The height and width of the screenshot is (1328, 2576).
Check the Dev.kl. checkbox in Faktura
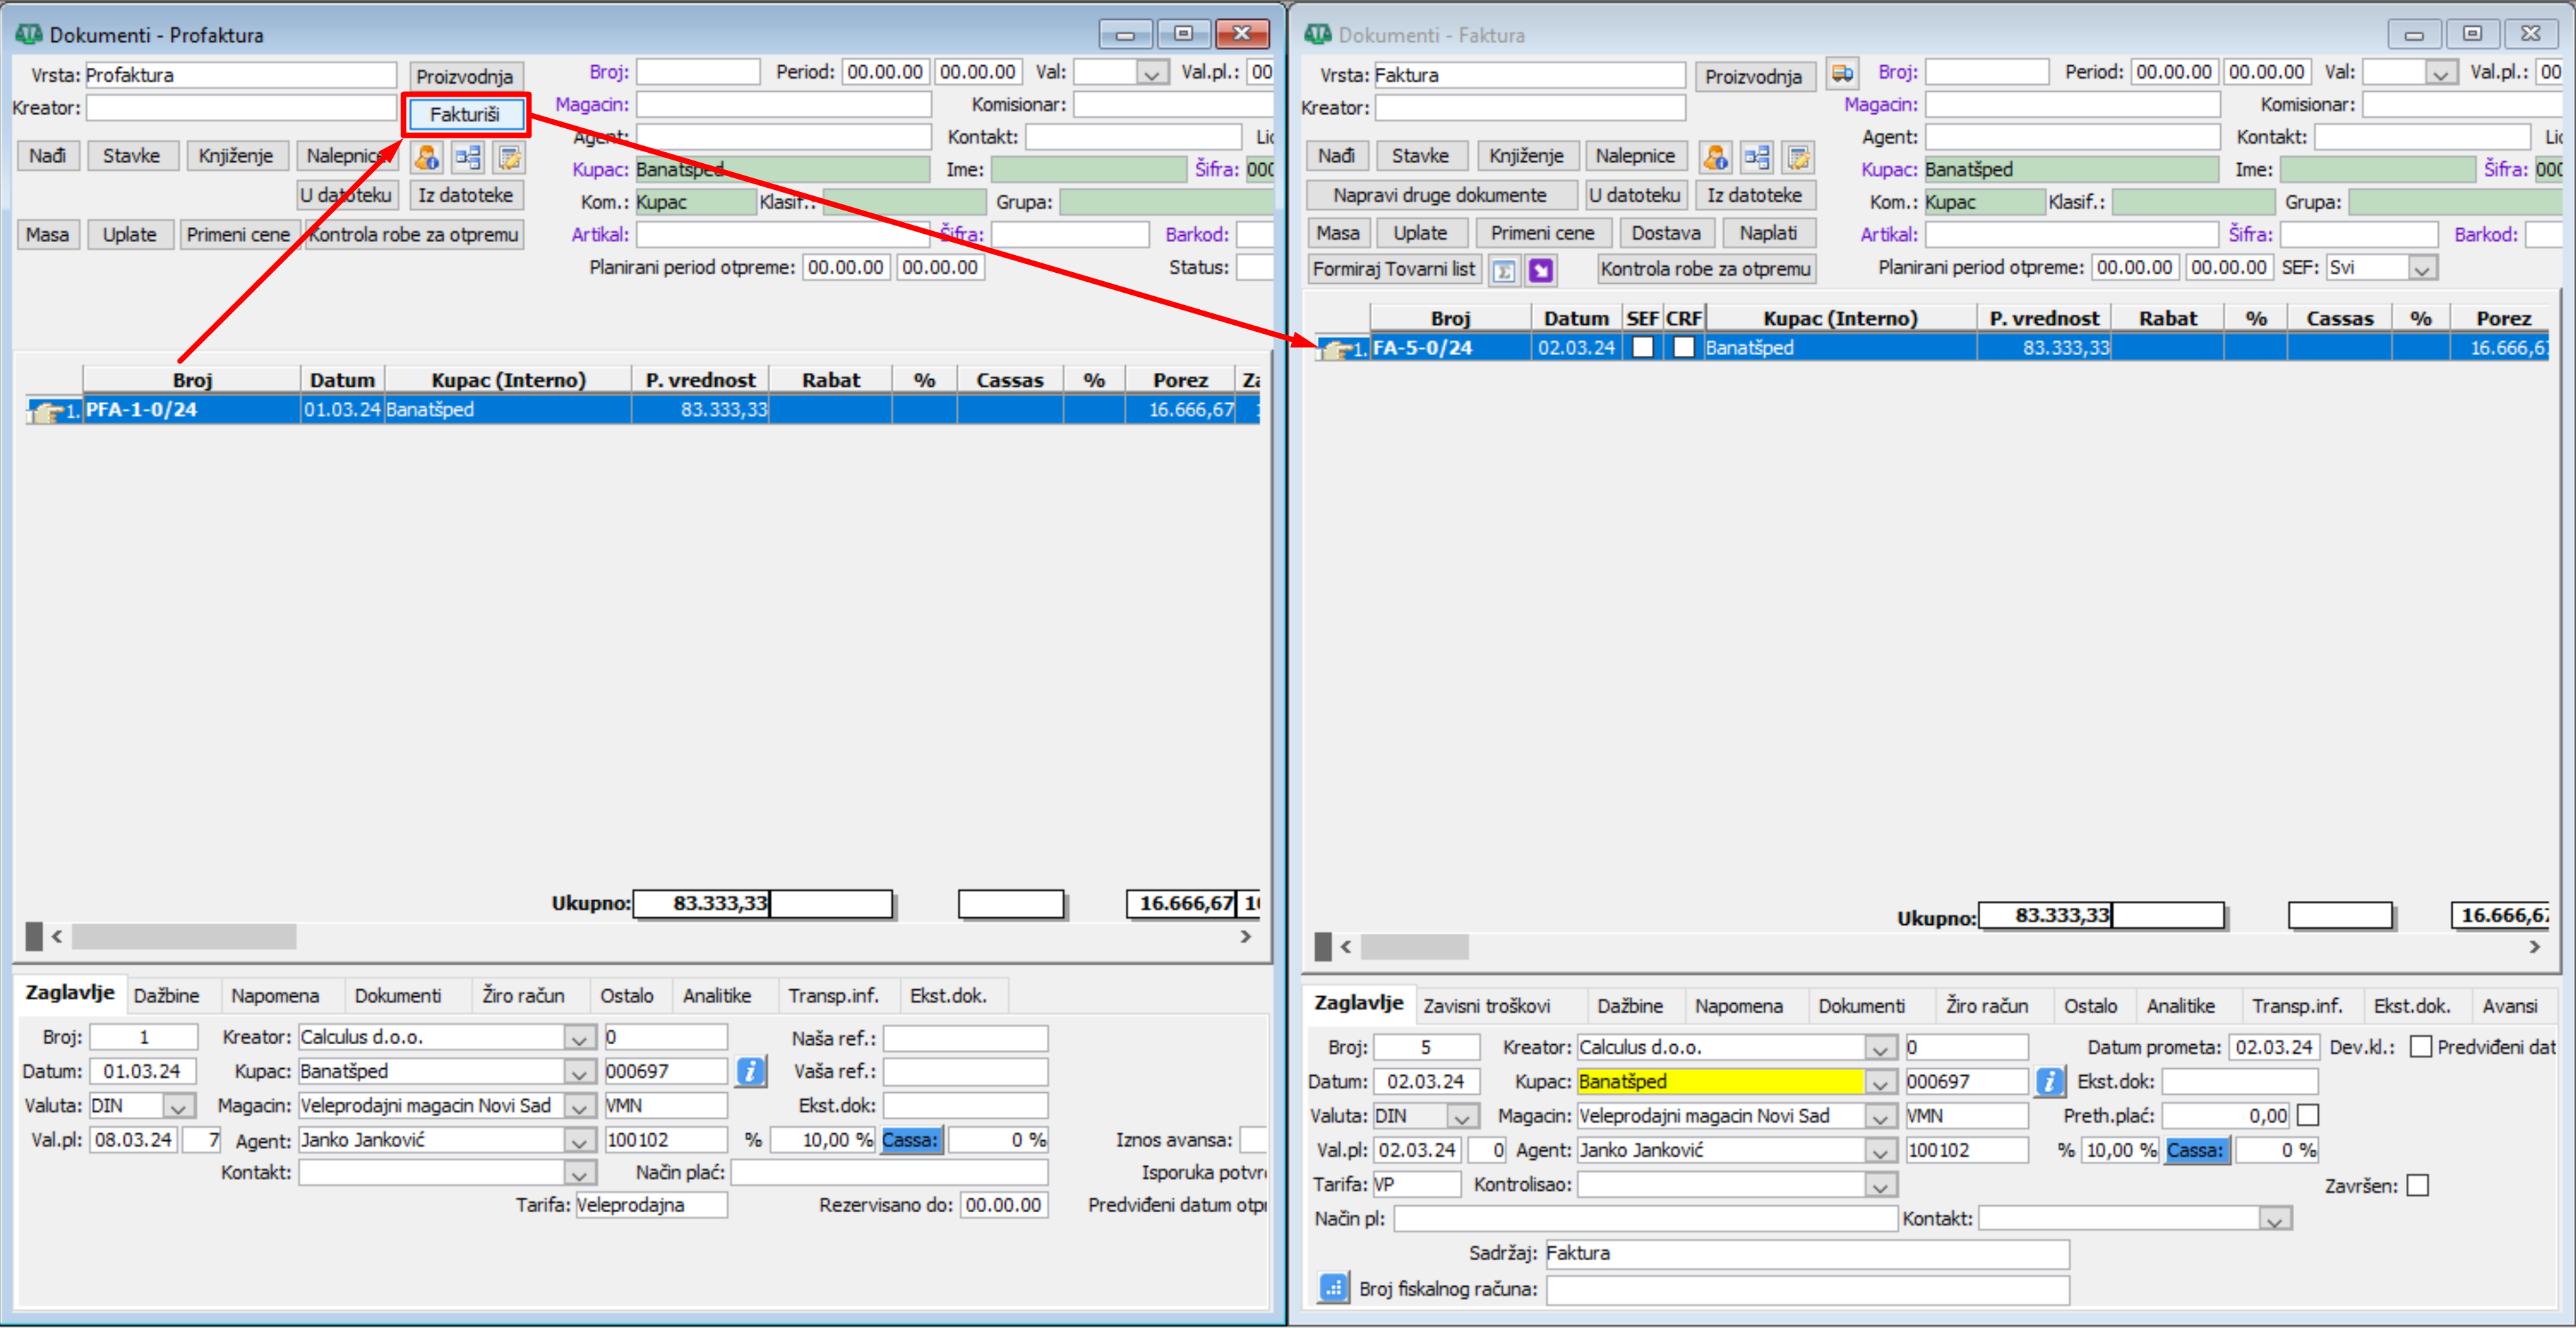click(x=2420, y=1047)
